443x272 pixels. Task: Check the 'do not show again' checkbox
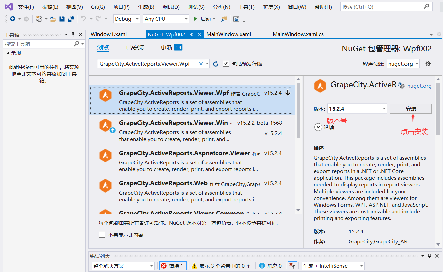[x=102, y=234]
